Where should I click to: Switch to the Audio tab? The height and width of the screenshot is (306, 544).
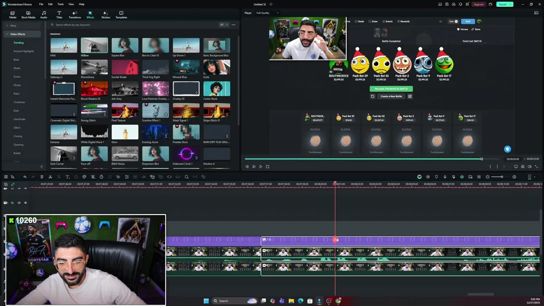point(44,15)
